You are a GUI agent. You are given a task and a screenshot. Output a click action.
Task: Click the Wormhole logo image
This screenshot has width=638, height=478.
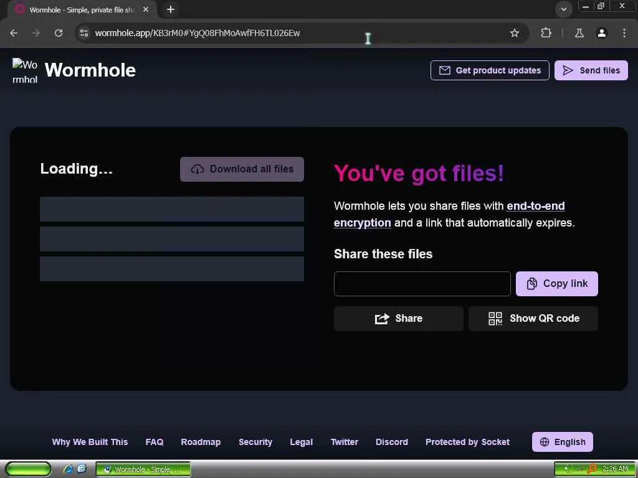coord(25,70)
